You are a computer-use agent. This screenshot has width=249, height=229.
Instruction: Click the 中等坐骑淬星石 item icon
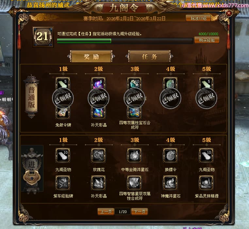pyautogui.click(x=134, y=155)
